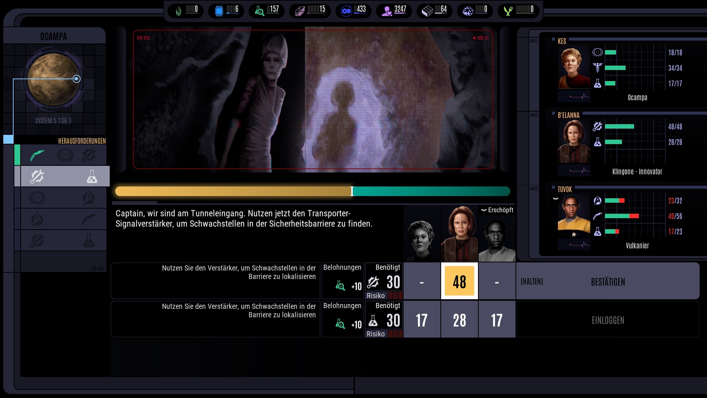This screenshot has height=398, width=707.
Task: Click the research reward icon in second option
Action: [x=341, y=324]
